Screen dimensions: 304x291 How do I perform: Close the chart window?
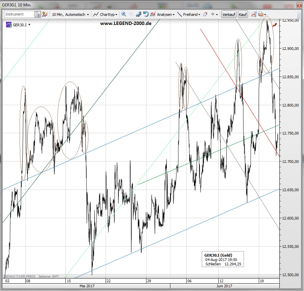pyautogui.click(x=299, y=5)
